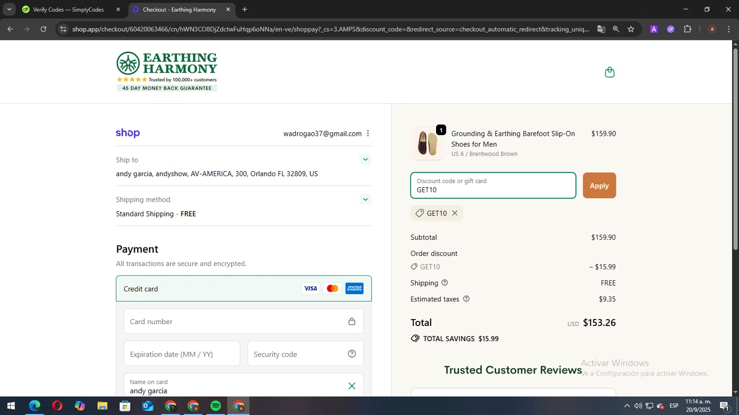The image size is (739, 415).
Task: Click the ESP language indicator
Action: (x=674, y=406)
